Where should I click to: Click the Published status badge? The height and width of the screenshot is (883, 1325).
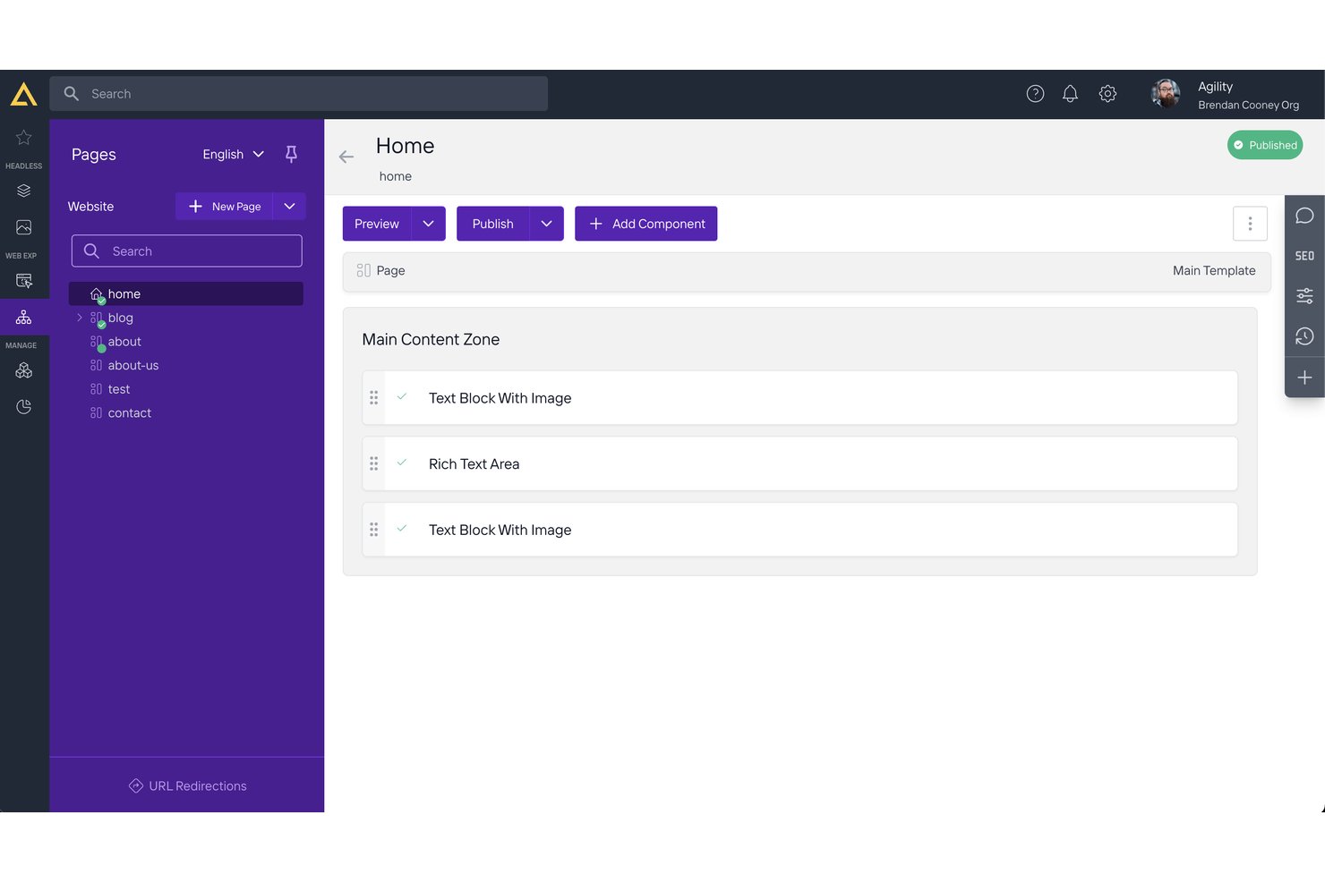(x=1264, y=145)
